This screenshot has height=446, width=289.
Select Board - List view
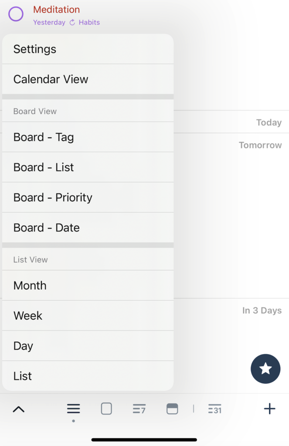pos(88,167)
